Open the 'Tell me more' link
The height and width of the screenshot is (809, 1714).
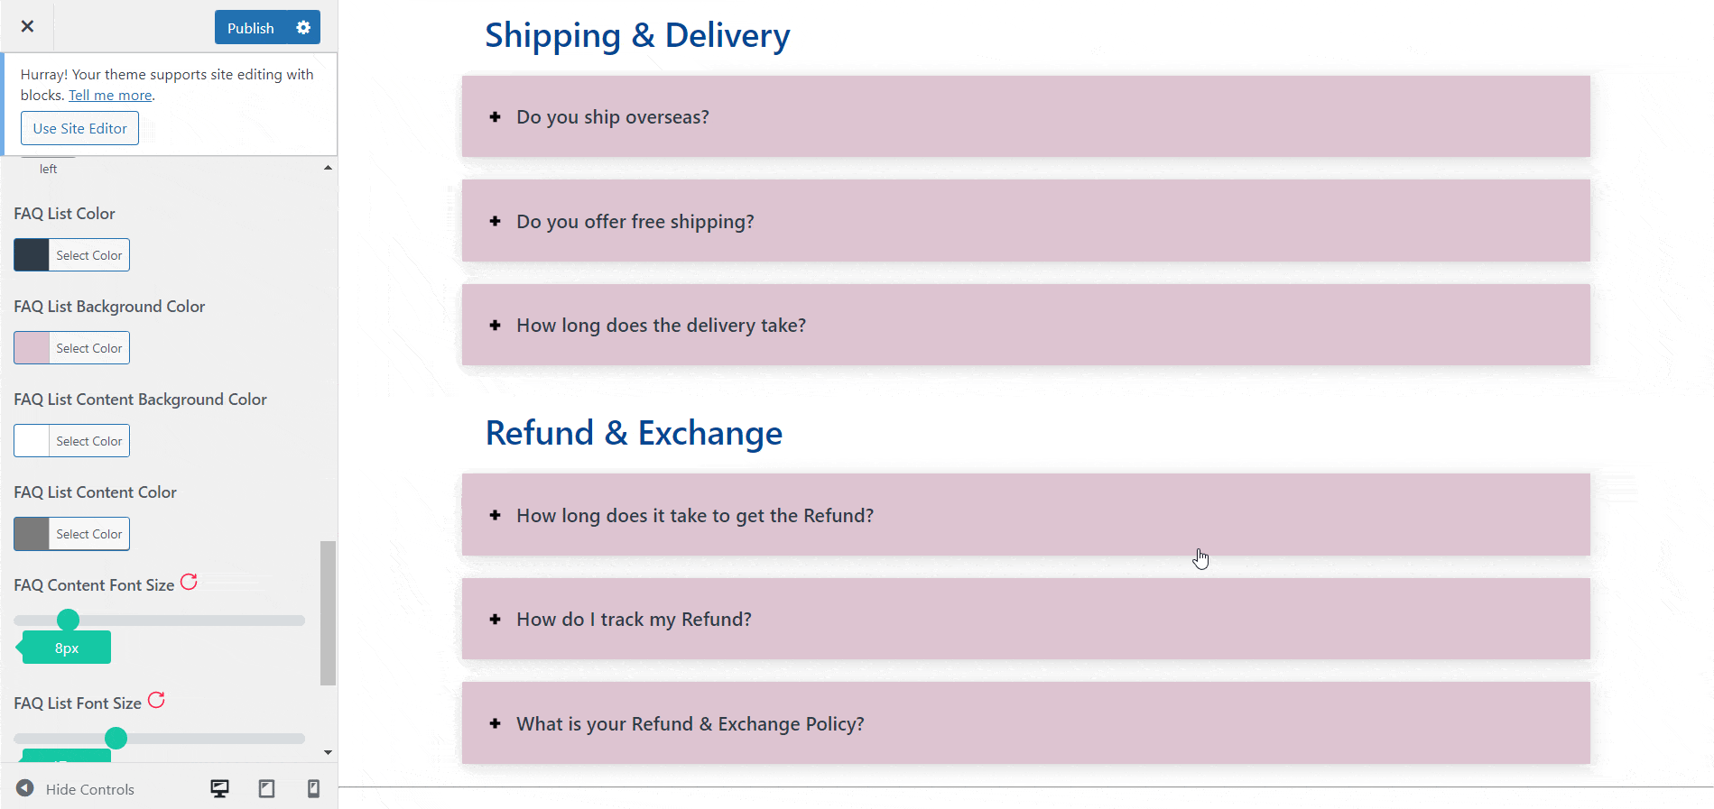coord(109,95)
